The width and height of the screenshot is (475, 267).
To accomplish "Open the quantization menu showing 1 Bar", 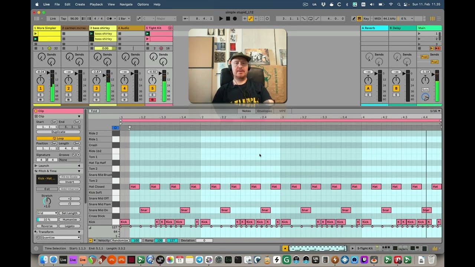I will point(124,19).
